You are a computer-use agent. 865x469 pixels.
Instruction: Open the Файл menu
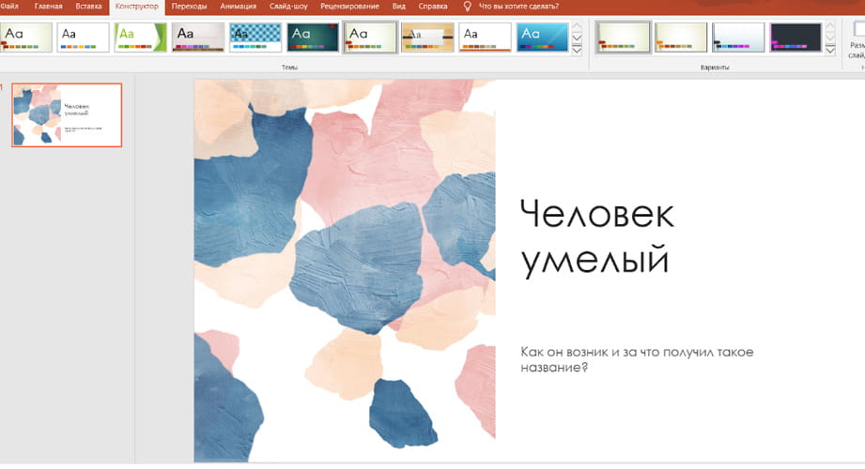pyautogui.click(x=9, y=7)
